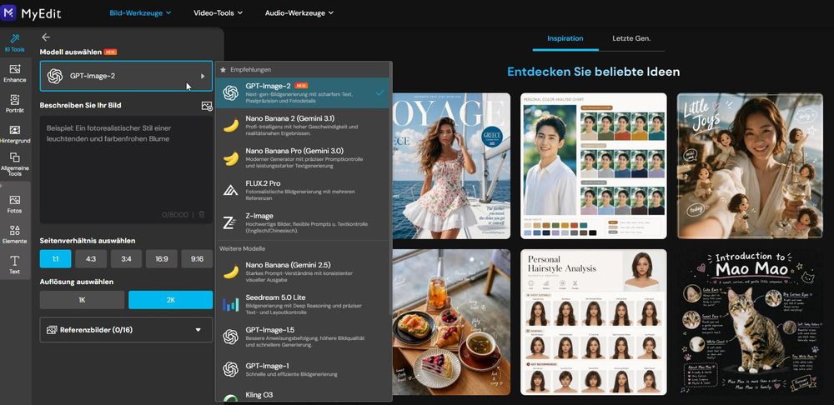Switch to the Inspiration tab
This screenshot has width=834, height=405.
point(565,38)
